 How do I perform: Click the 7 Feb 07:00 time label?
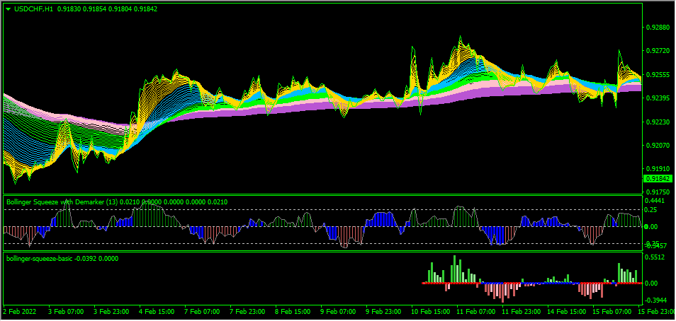tap(202, 311)
